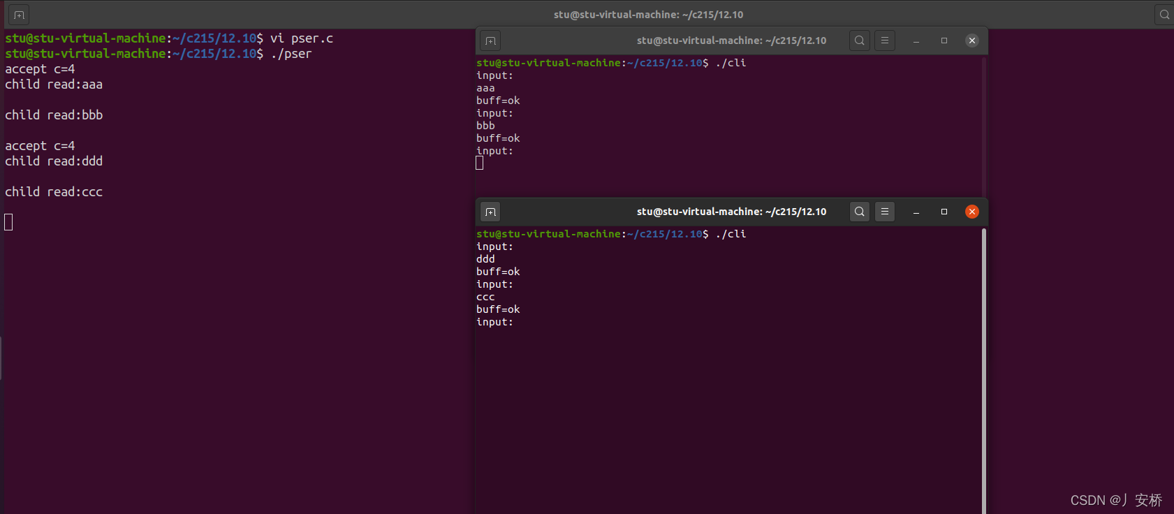Click title bar text of upper cli terminal
The width and height of the screenshot is (1174, 514).
click(x=731, y=41)
